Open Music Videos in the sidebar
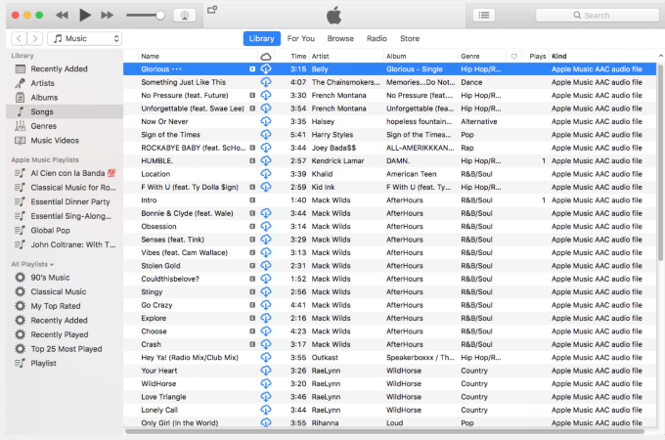The width and height of the screenshot is (665, 440). [x=65, y=141]
